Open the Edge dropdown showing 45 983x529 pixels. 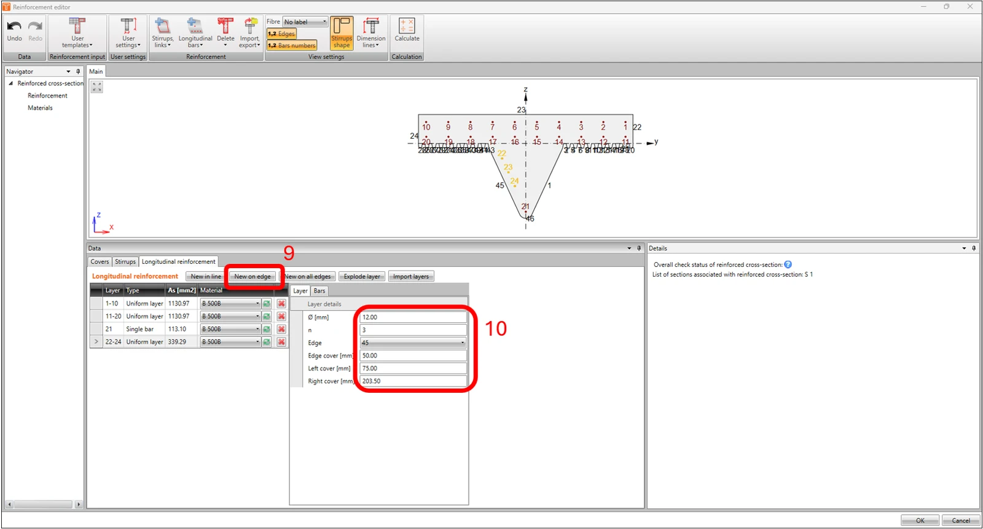(413, 343)
